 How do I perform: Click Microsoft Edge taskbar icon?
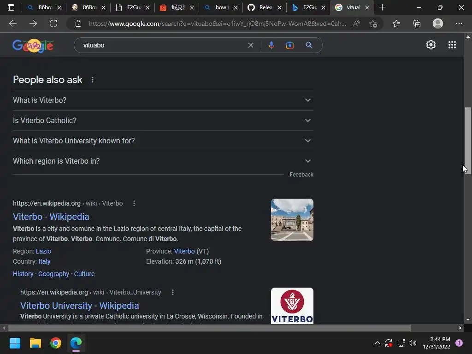pyautogui.click(x=76, y=343)
